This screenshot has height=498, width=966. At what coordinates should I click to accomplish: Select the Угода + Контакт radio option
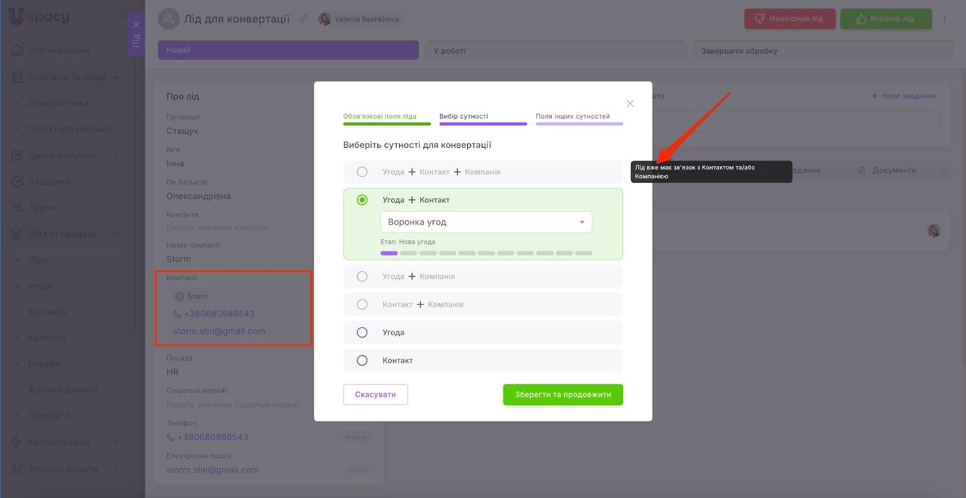(x=362, y=200)
